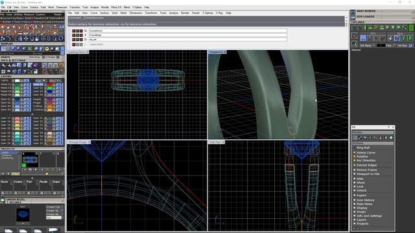Toggle the Paint checkbox in T-Splines panel
415x233 pixels.
point(394,45)
